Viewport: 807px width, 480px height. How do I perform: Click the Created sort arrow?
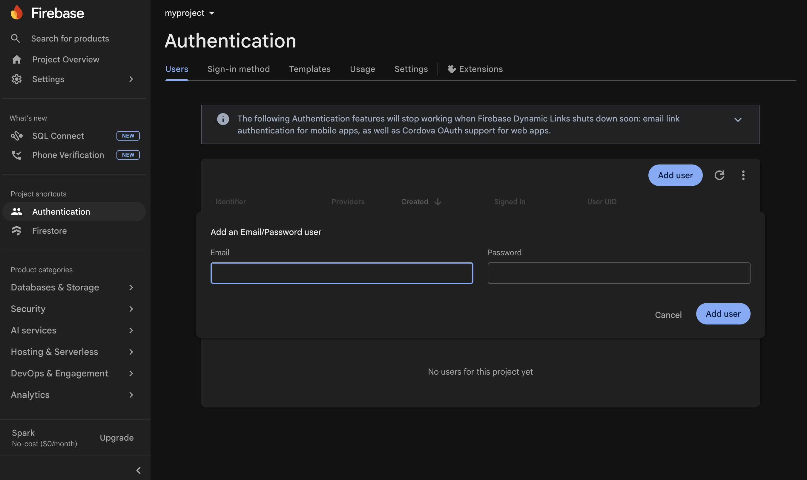[438, 202]
